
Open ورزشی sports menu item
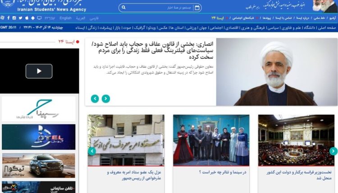[192, 28]
